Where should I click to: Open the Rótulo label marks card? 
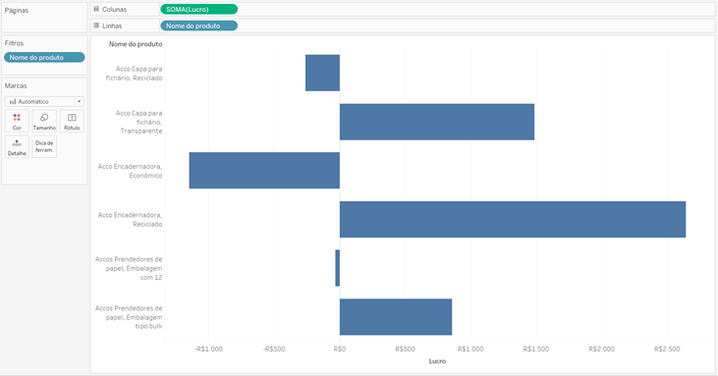pos(72,121)
